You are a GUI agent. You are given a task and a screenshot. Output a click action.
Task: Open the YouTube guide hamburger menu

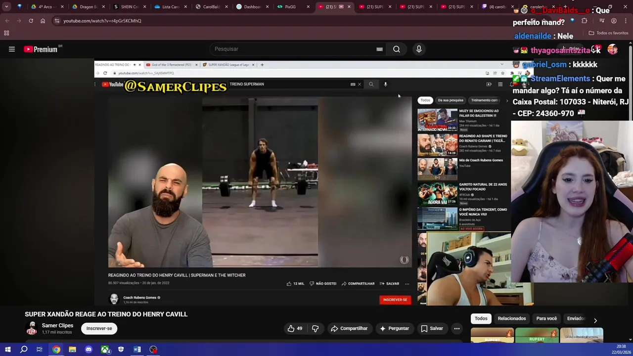[x=12, y=49]
